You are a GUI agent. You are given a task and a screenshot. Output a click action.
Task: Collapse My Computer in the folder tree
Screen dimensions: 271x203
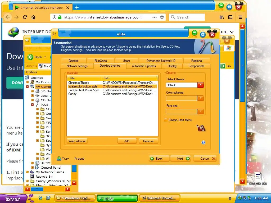pyautogui.click(x=27, y=86)
